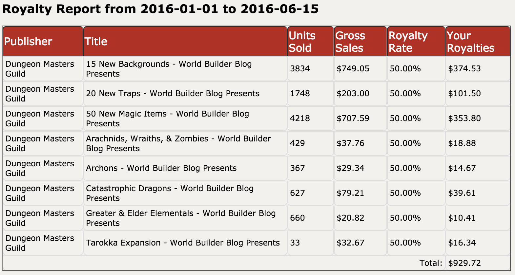
Task: Click the total royalties $929.72 value
Action: click(x=464, y=263)
